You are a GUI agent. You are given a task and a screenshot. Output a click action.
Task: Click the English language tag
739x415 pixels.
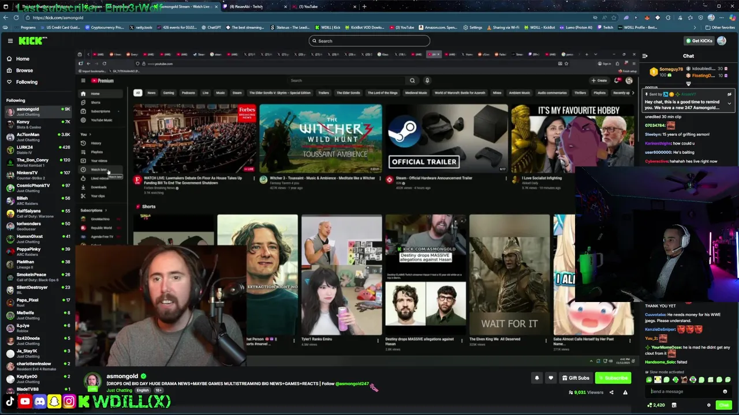143,390
